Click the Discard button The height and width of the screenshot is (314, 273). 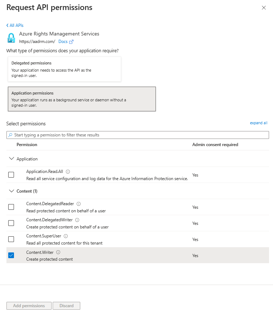tap(66, 306)
